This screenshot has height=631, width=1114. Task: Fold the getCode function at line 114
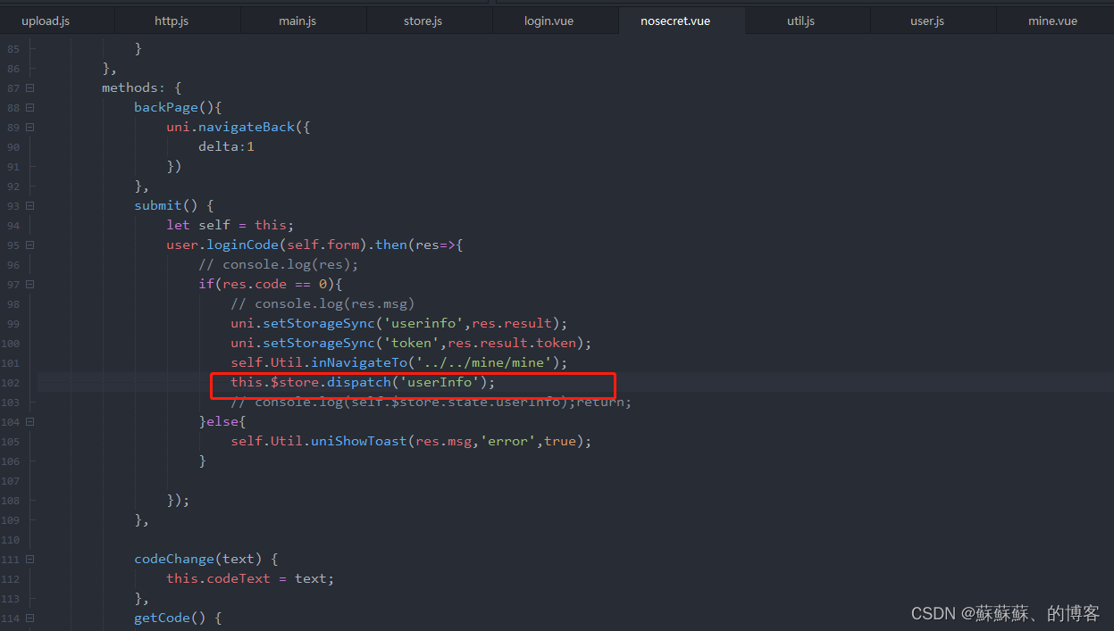pyautogui.click(x=30, y=618)
